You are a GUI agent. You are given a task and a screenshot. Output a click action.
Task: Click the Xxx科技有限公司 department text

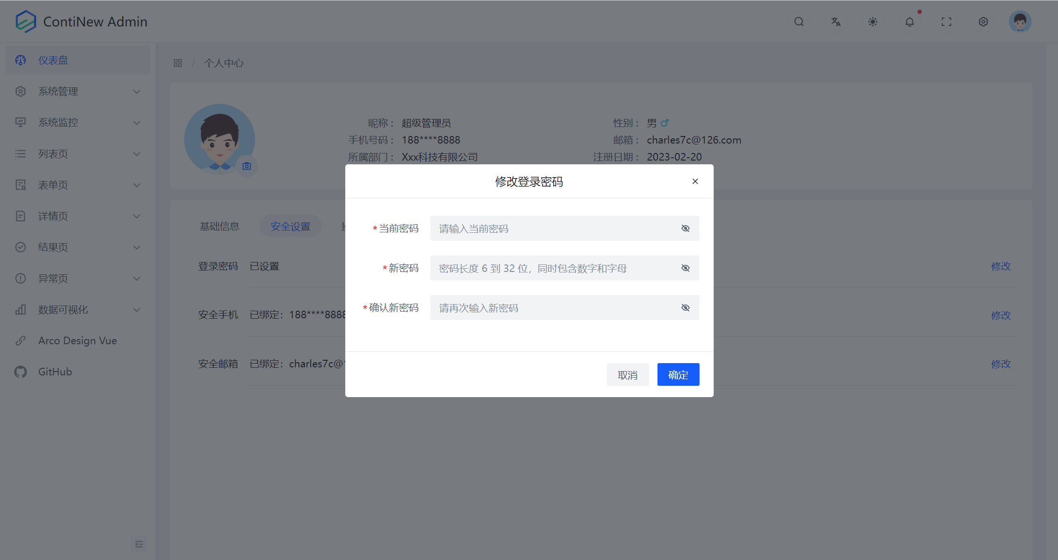pos(439,157)
